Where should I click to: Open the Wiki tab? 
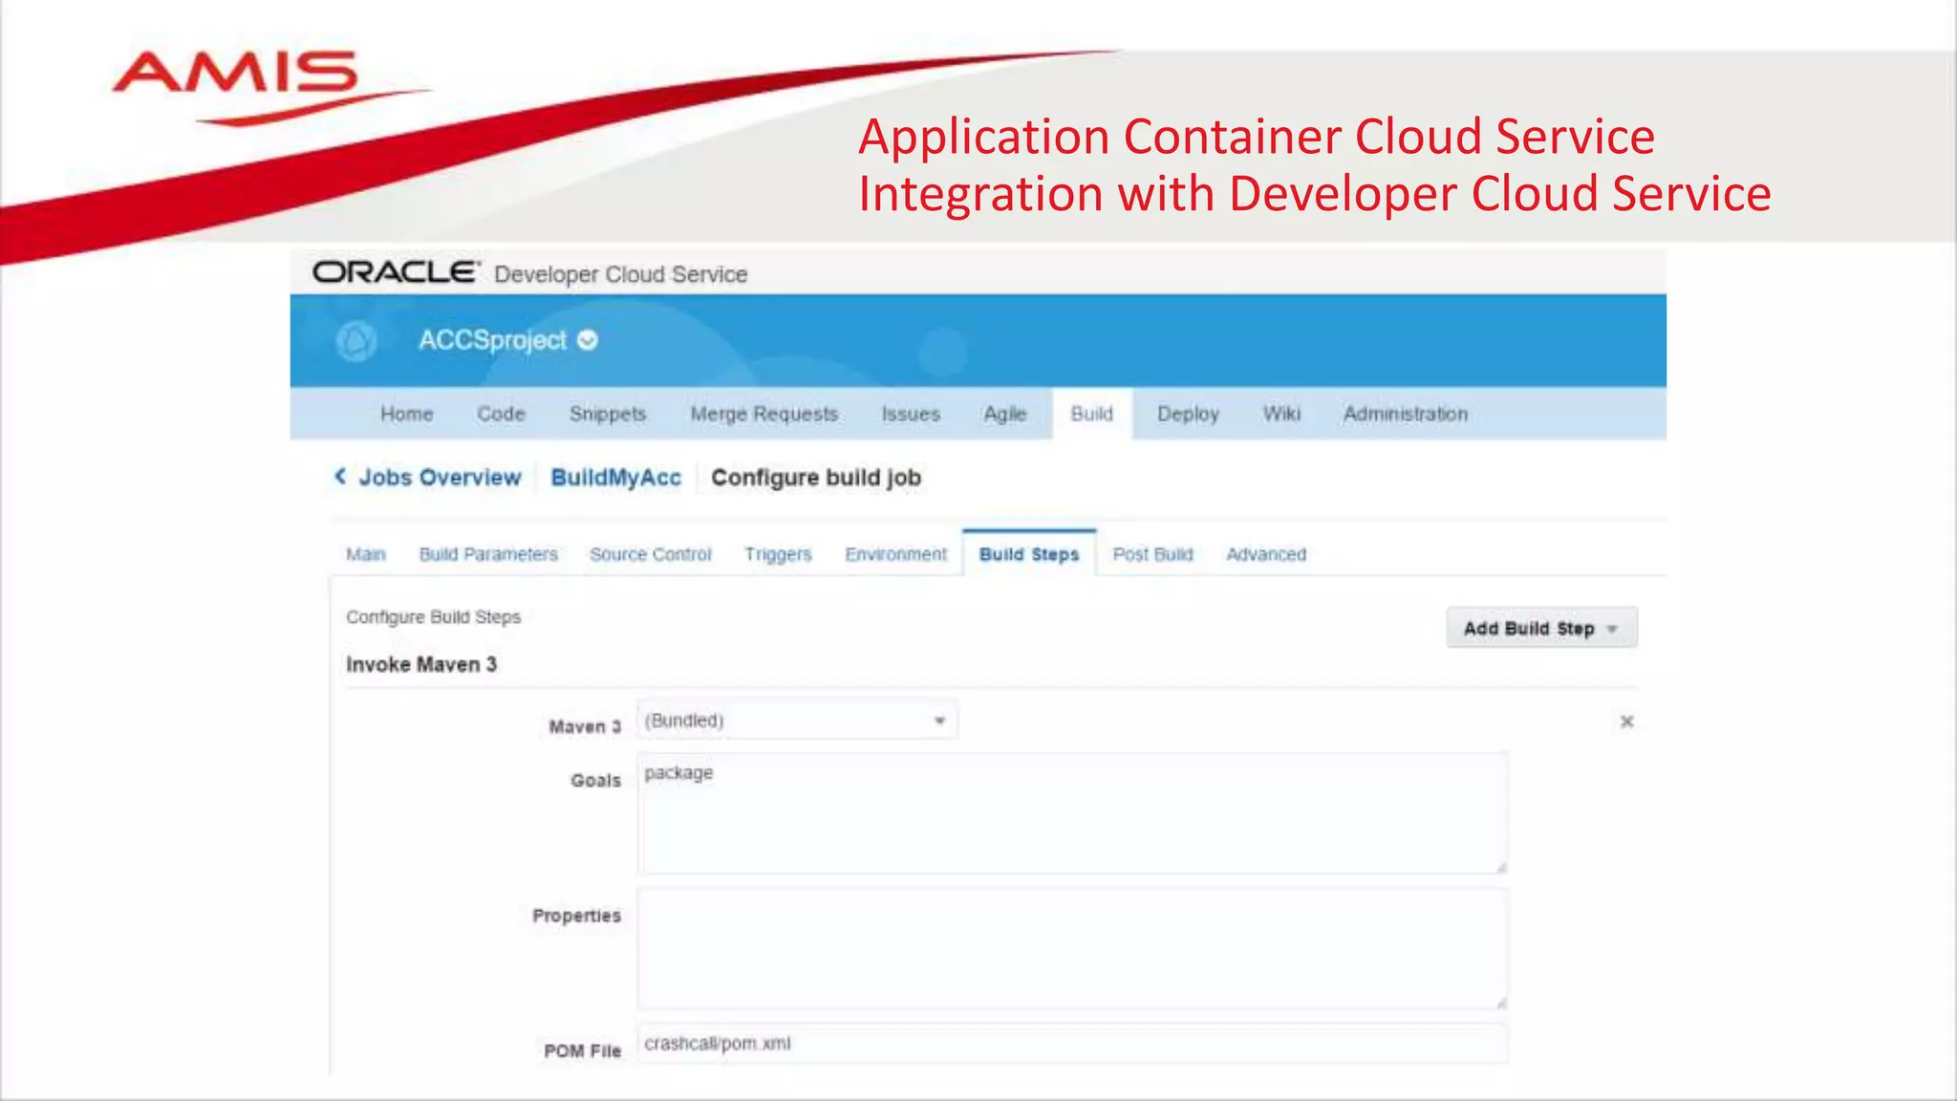[x=1281, y=414]
